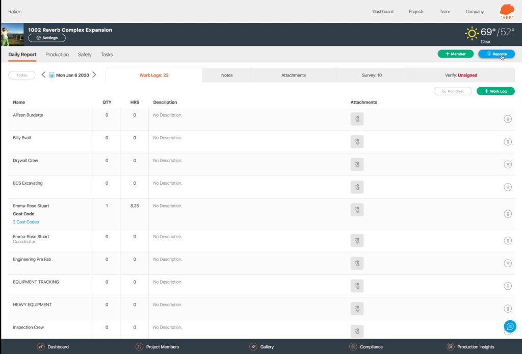Click the HRS column header
522x354 pixels.
pyautogui.click(x=135, y=102)
